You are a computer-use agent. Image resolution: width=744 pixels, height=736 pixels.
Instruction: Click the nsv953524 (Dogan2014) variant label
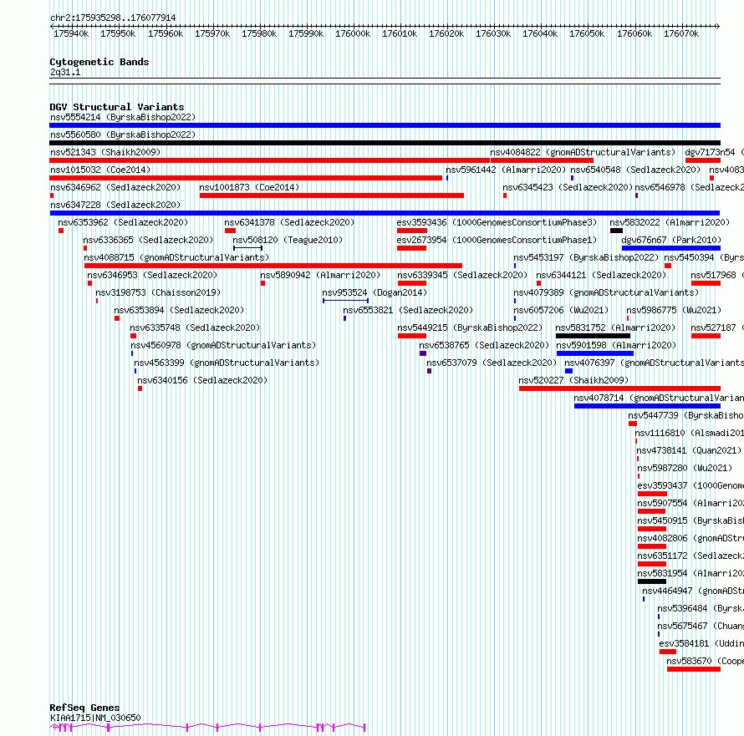[375, 292]
